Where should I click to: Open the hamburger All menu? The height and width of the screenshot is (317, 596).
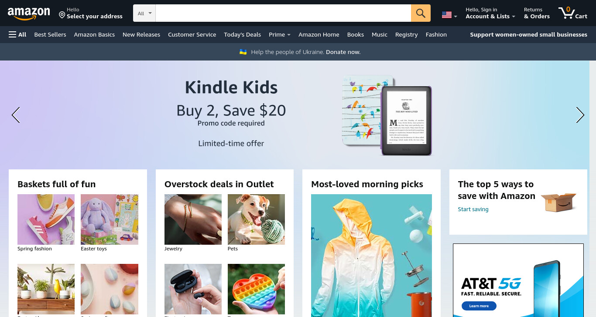coord(17,34)
